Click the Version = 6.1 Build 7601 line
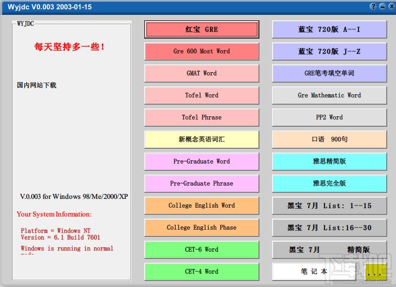 click(x=61, y=237)
